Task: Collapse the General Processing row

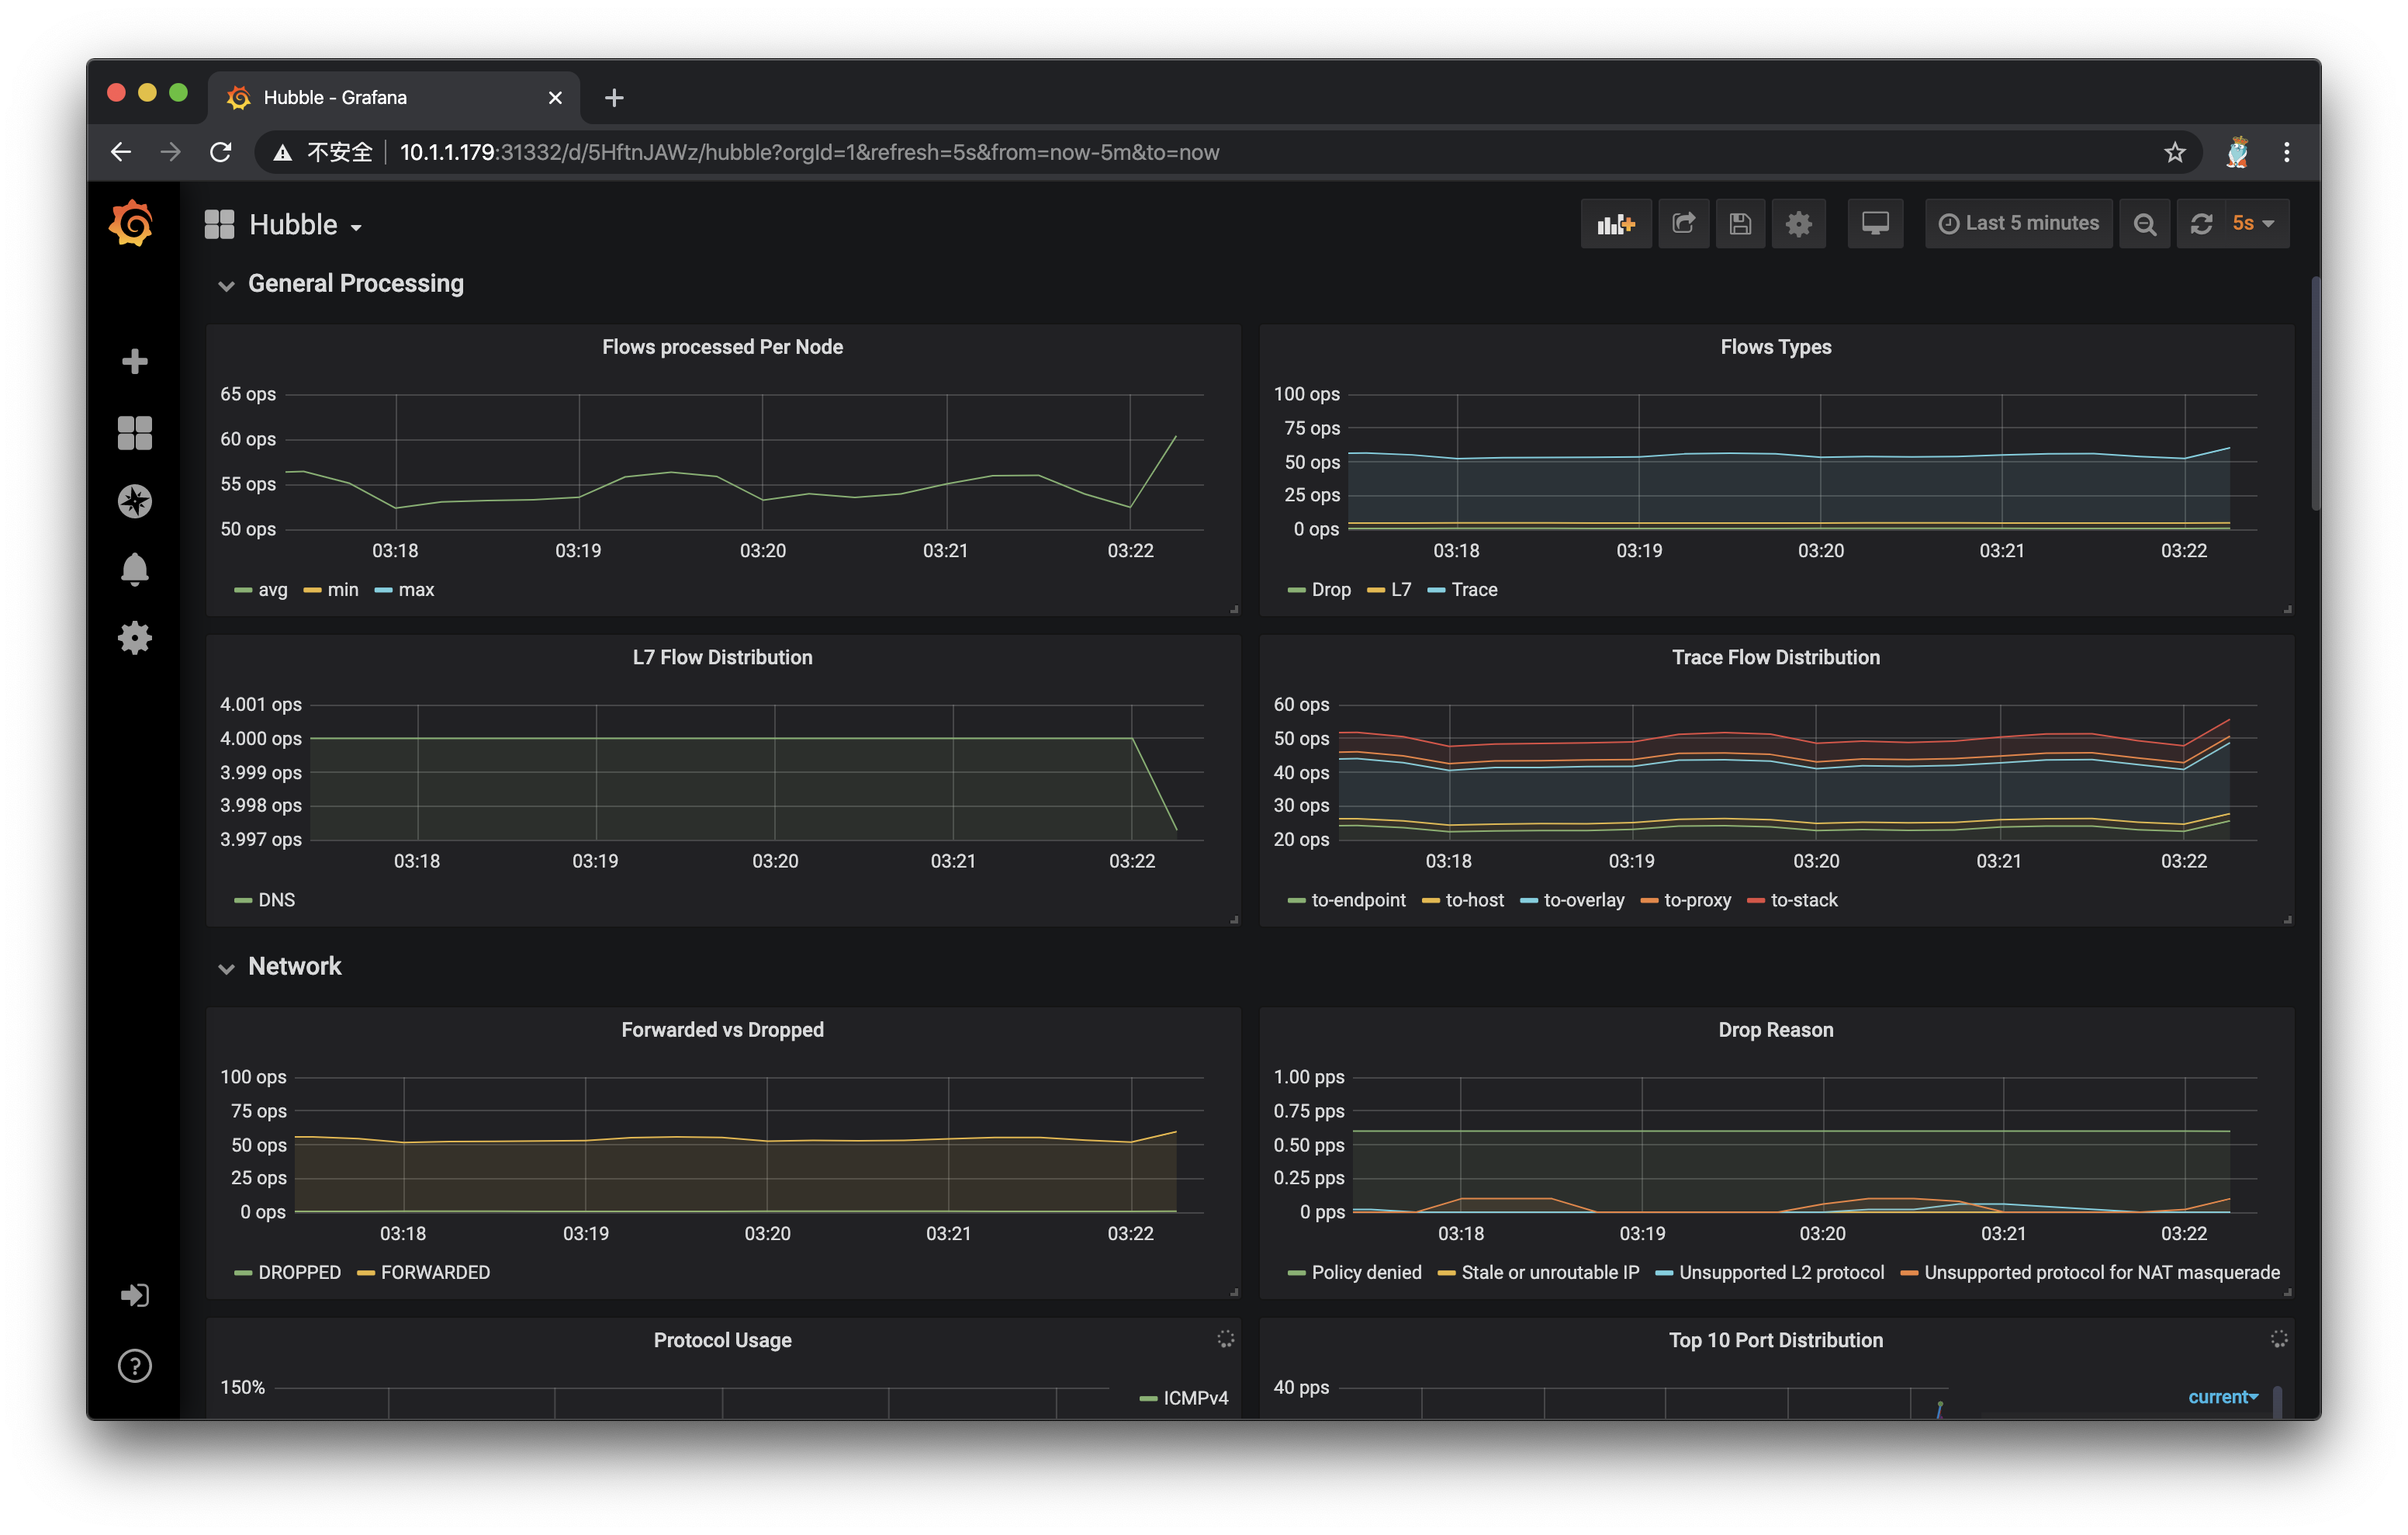Action: click(355, 283)
